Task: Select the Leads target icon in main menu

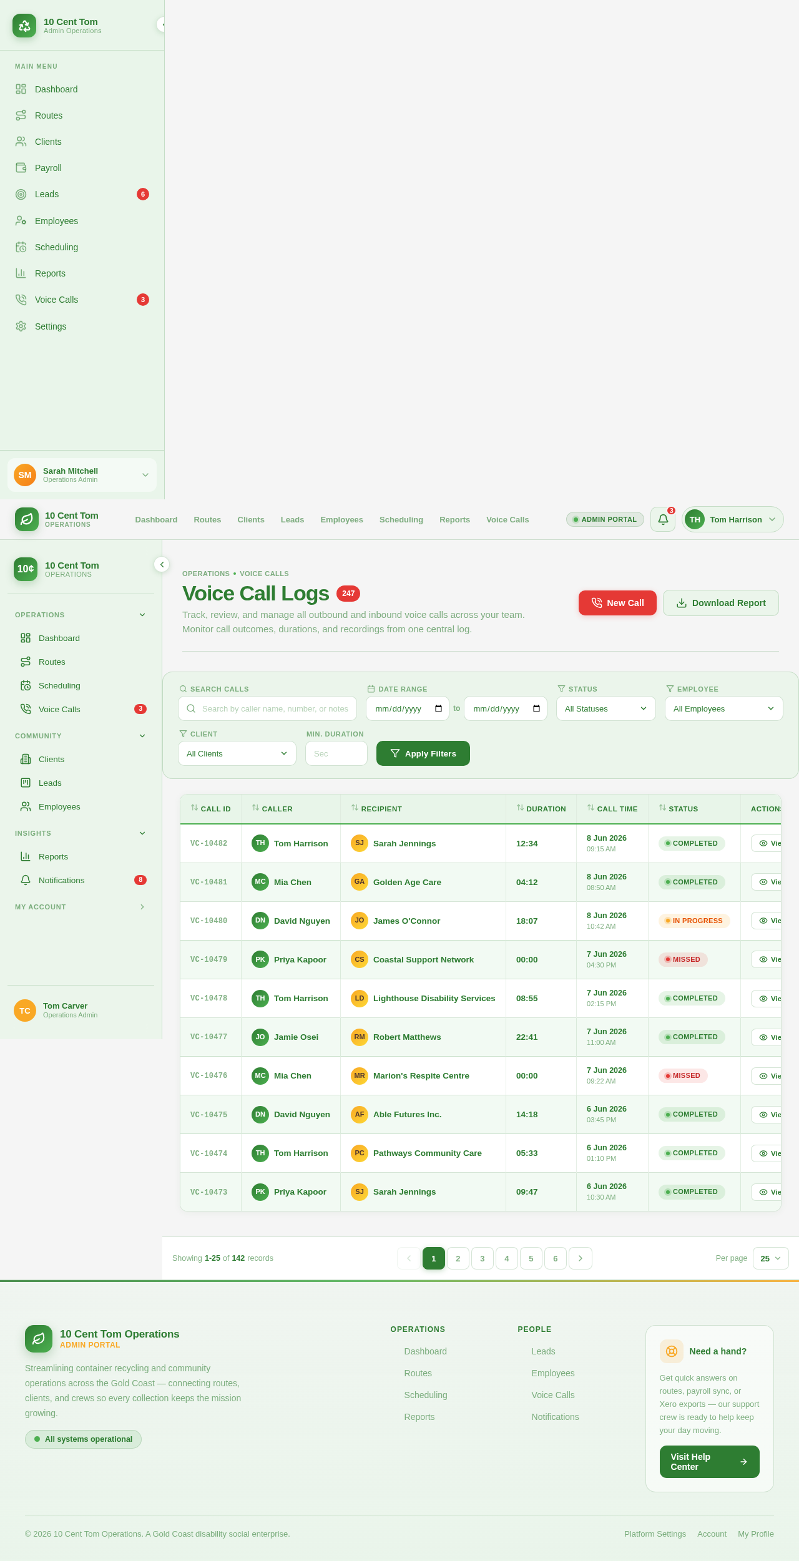Action: [x=21, y=194]
